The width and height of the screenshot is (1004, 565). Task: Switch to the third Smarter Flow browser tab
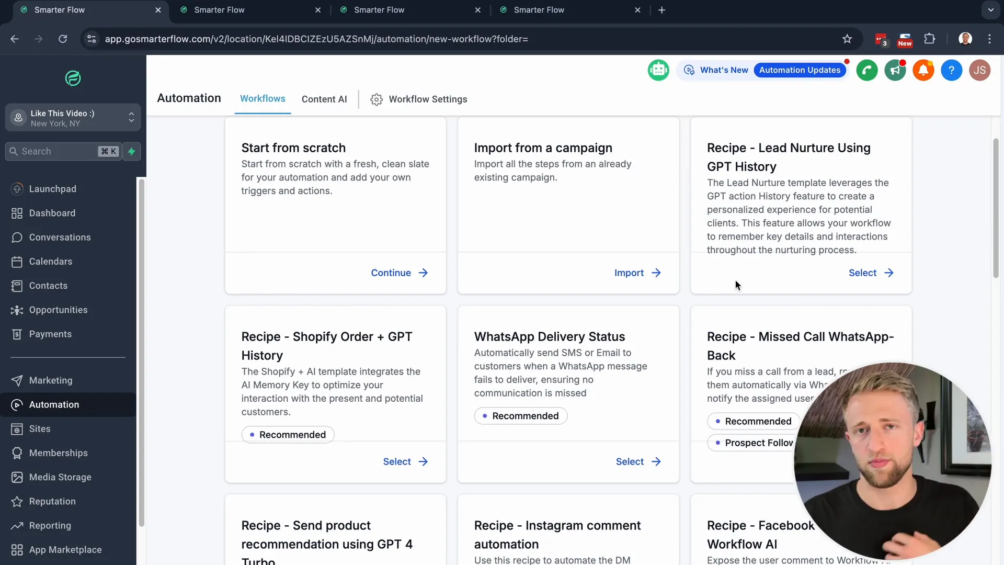pos(410,10)
